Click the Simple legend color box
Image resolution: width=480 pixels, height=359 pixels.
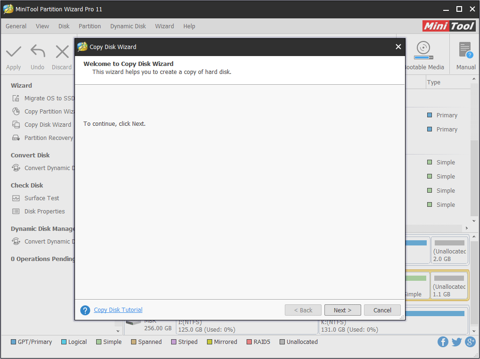pos(99,342)
